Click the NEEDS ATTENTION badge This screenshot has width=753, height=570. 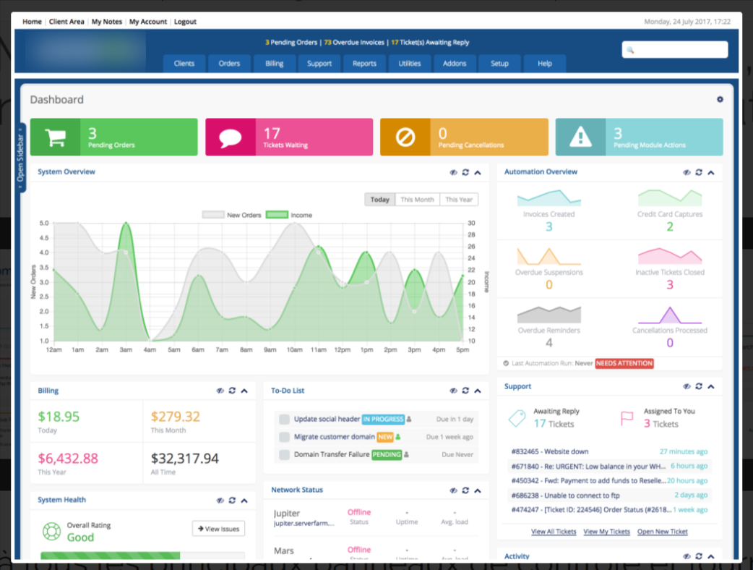[x=624, y=363]
